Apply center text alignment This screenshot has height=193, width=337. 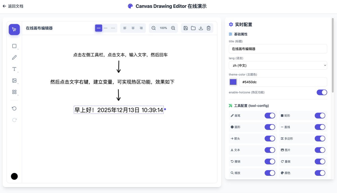tap(133, 28)
